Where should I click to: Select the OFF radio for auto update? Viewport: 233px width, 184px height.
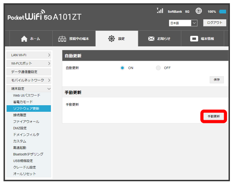pyautogui.click(x=158, y=68)
